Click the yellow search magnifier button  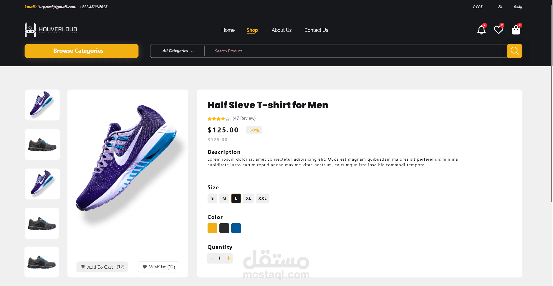tap(514, 51)
